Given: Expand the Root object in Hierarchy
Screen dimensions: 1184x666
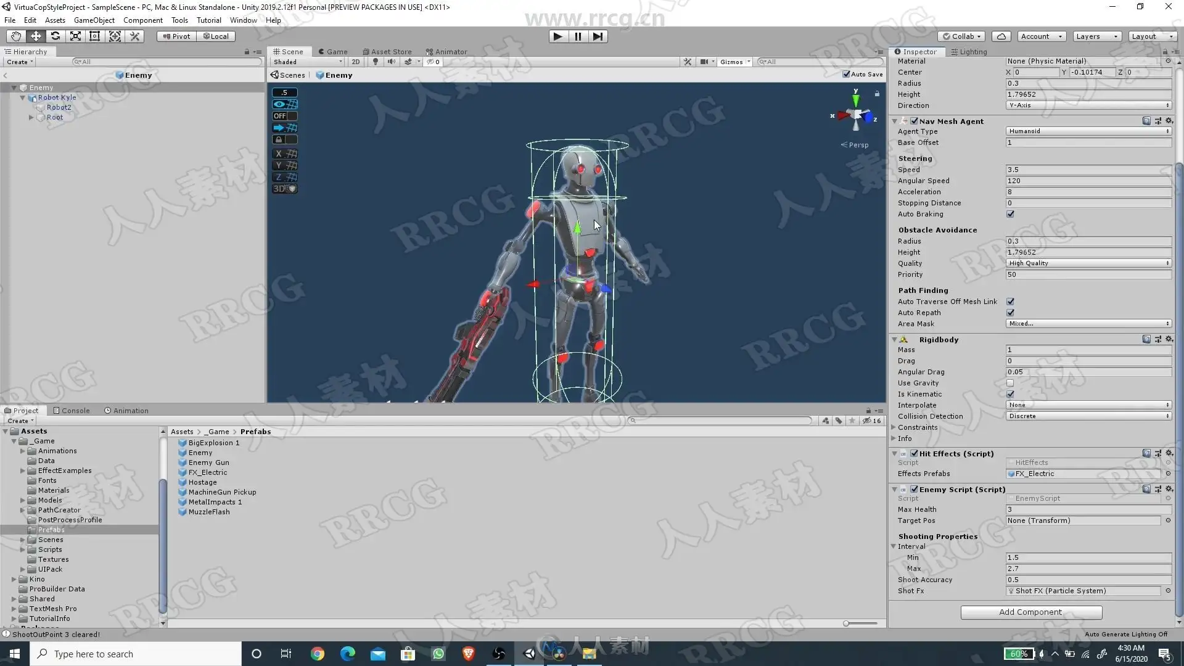Looking at the screenshot, I should click(x=31, y=117).
